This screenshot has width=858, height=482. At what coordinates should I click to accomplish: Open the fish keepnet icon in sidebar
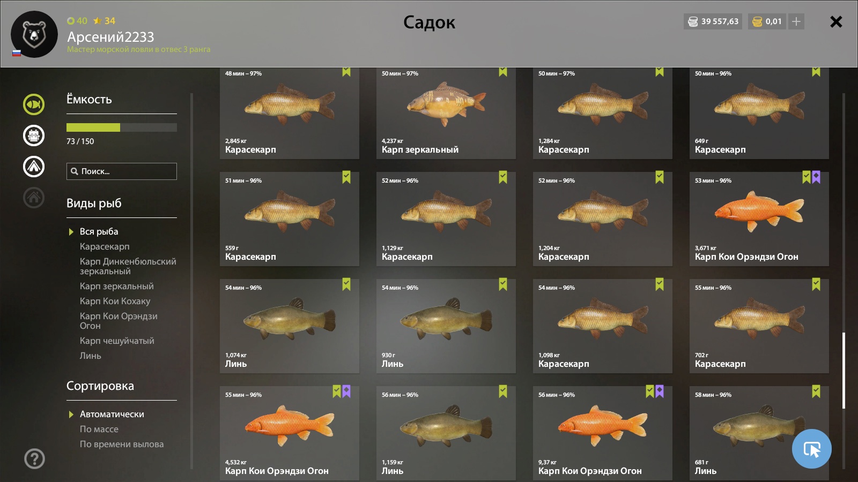(x=34, y=104)
